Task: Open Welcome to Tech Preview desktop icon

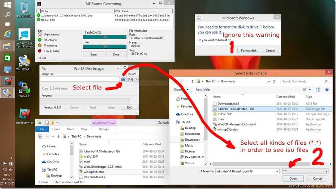Action: (x=25, y=38)
